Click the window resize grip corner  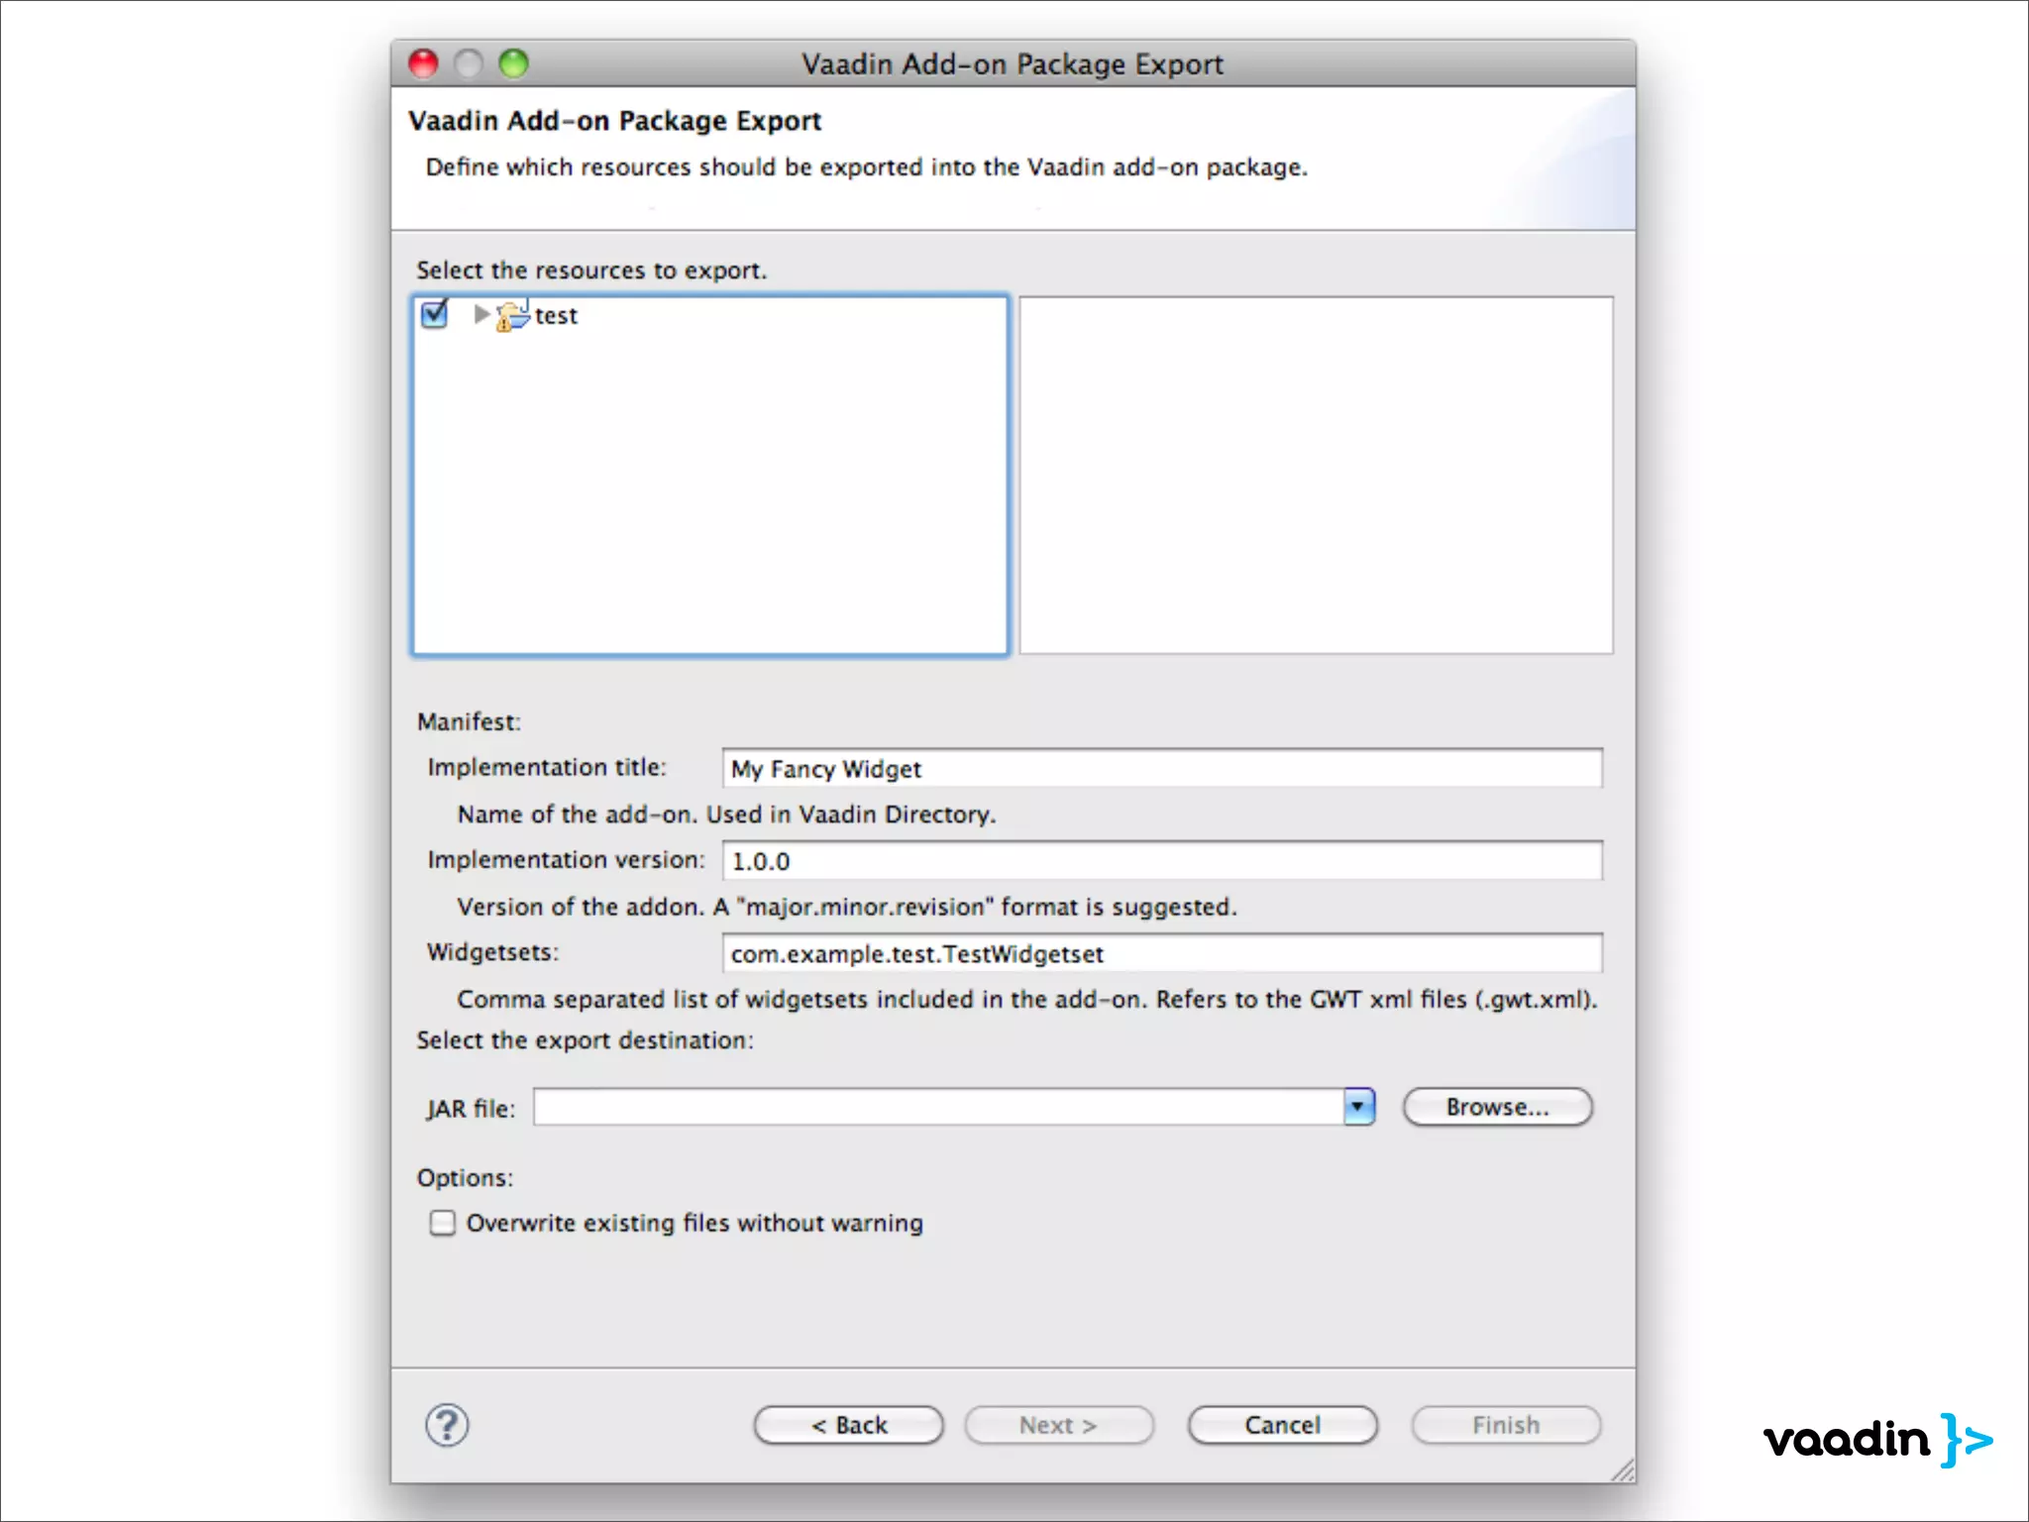coord(1623,1470)
